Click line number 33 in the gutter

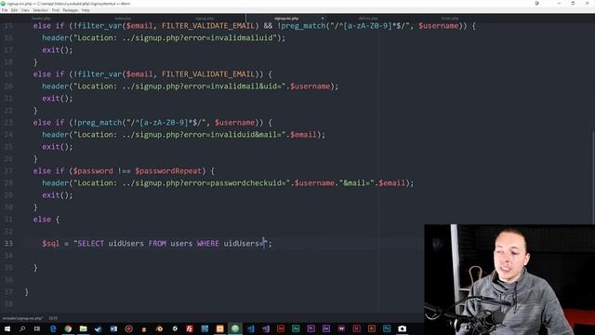coord(8,244)
